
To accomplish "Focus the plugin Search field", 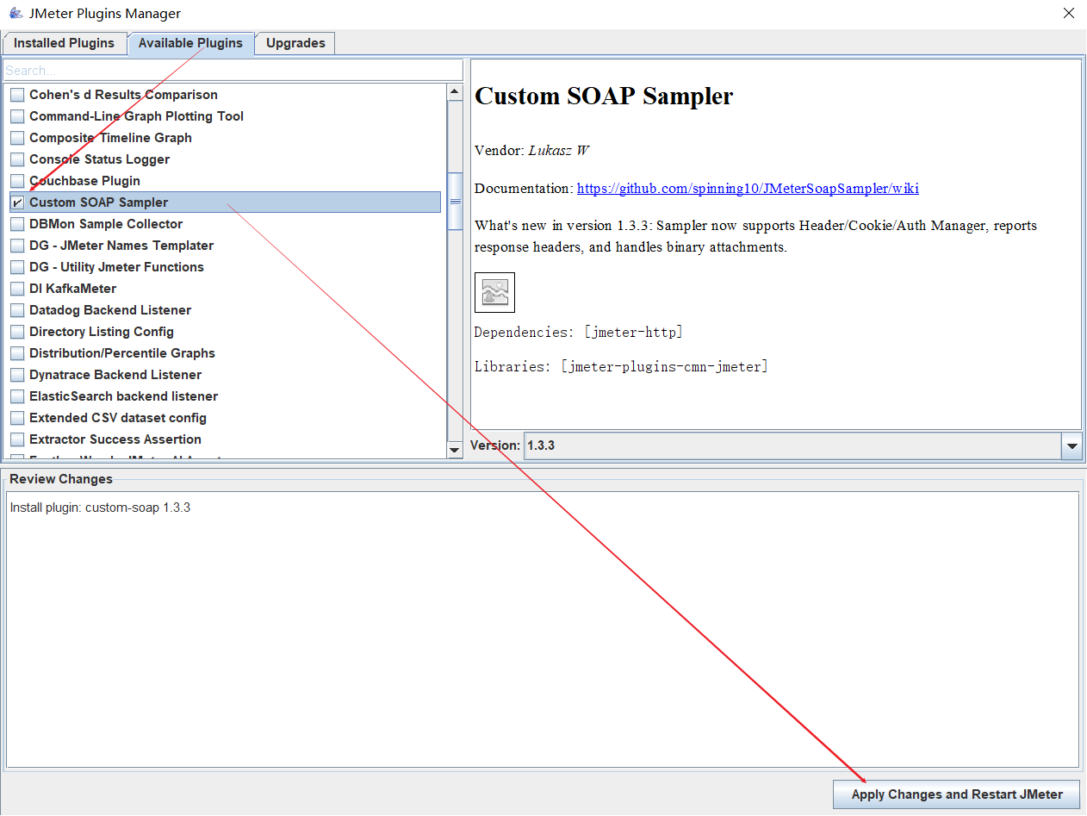I will click(x=233, y=70).
